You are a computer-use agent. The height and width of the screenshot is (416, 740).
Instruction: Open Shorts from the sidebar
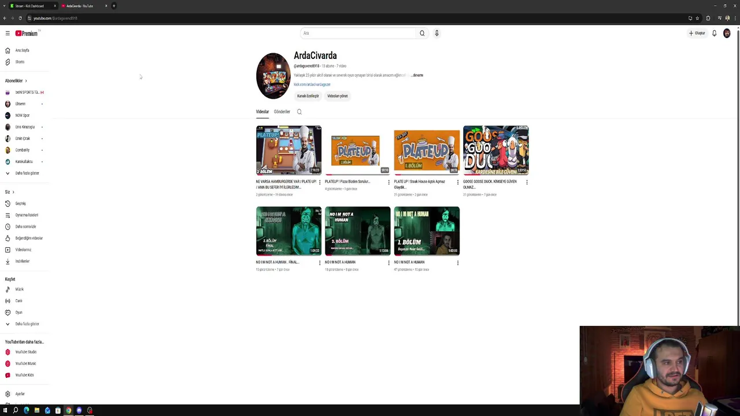(x=20, y=62)
